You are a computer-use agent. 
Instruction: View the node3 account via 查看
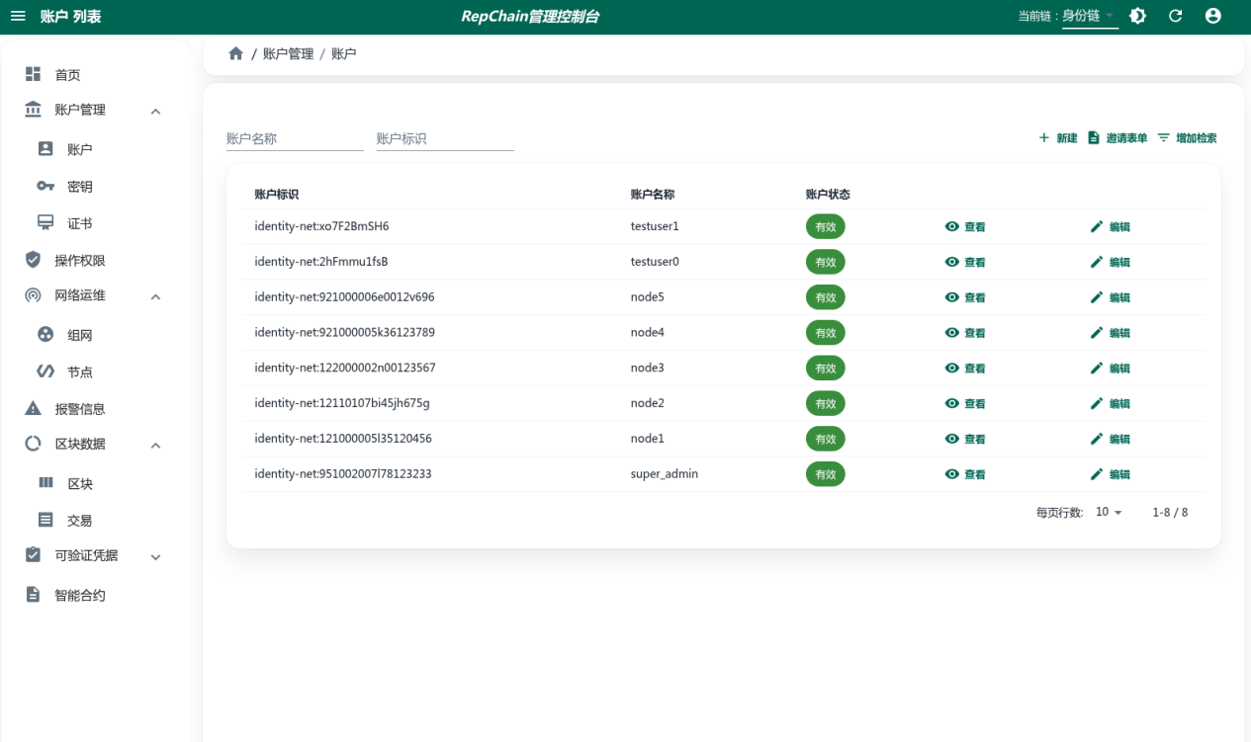(x=965, y=368)
